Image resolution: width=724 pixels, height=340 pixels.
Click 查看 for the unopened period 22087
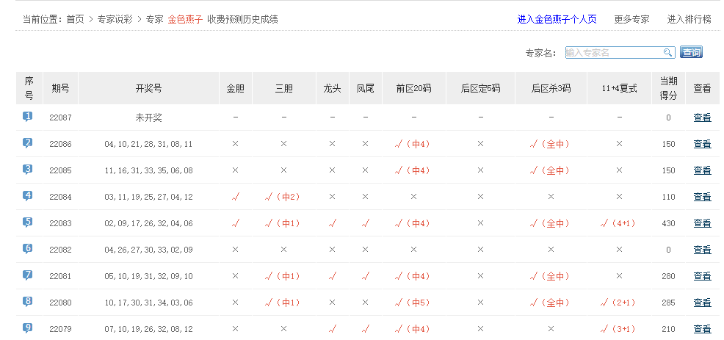click(x=702, y=117)
